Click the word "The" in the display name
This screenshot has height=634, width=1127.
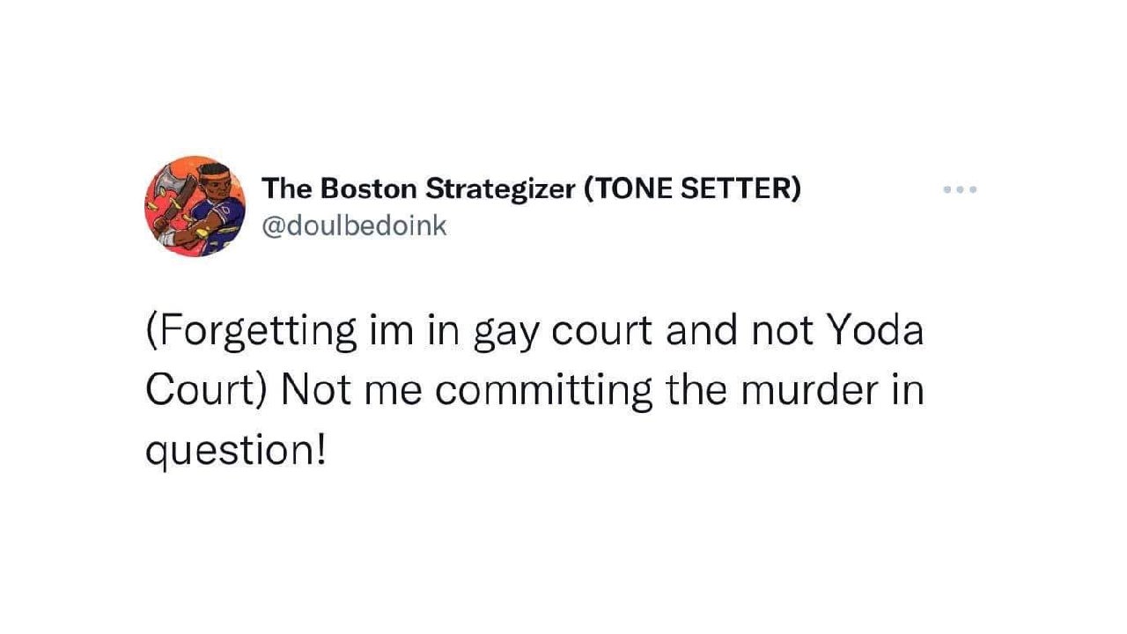(285, 188)
